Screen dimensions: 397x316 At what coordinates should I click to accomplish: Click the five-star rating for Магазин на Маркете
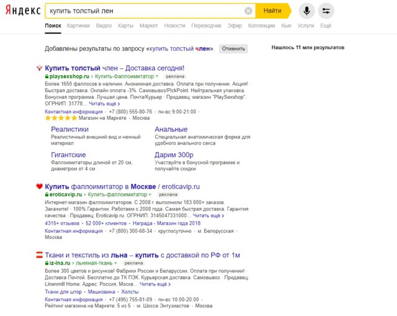click(x=61, y=118)
